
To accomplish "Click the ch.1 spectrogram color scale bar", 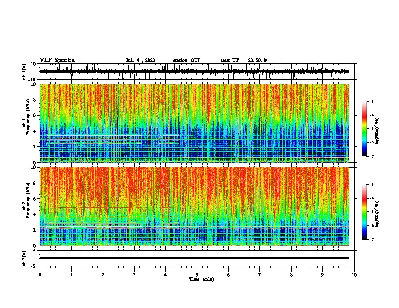I will click(x=365, y=129).
